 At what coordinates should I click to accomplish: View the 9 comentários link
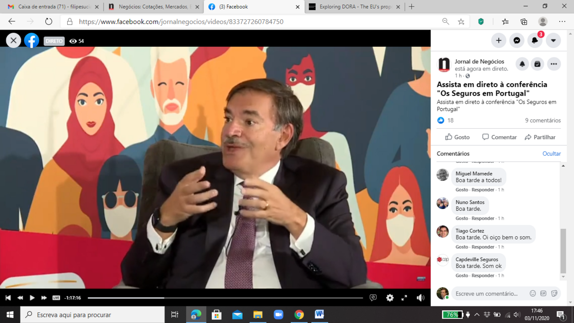pos(543,120)
